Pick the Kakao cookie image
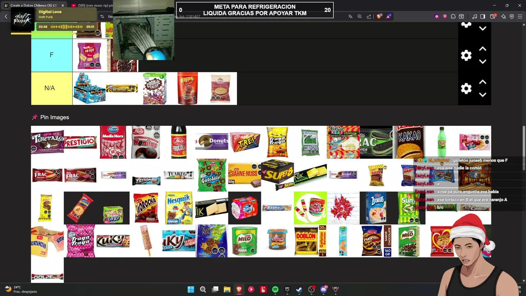 [409, 142]
